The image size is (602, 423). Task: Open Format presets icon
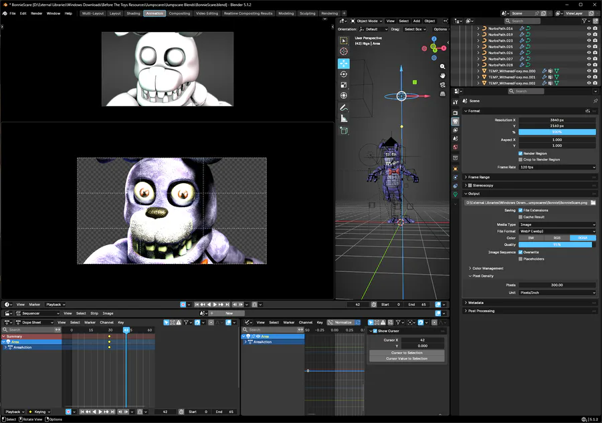point(588,111)
